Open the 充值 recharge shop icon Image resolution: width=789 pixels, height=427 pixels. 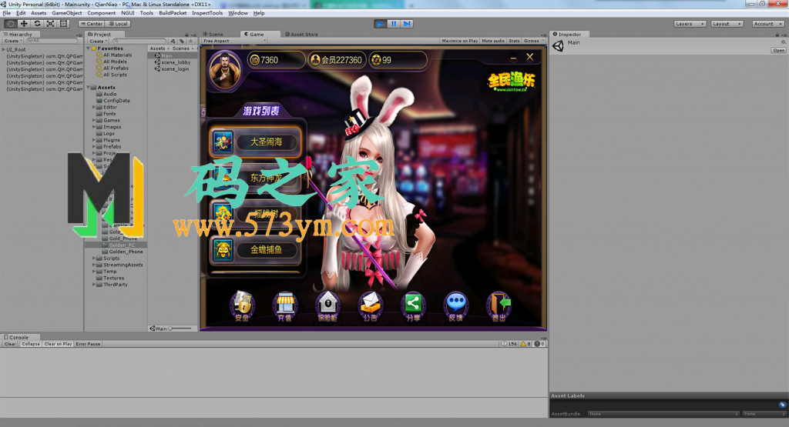(285, 305)
